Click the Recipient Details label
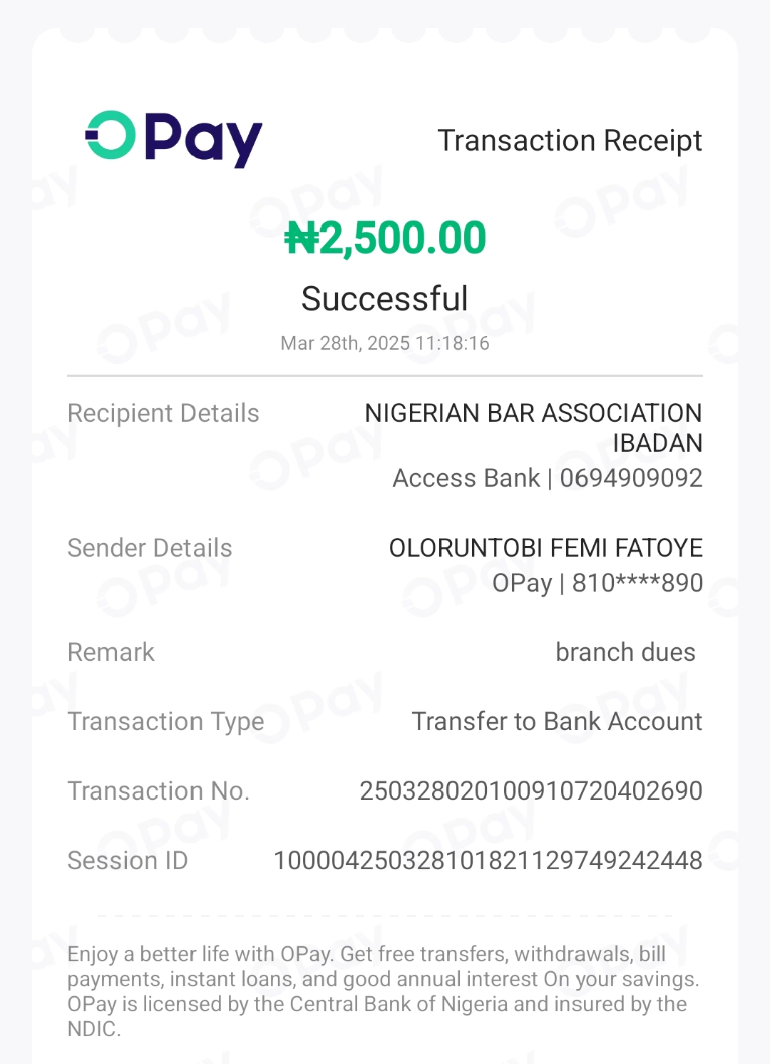 click(x=163, y=413)
